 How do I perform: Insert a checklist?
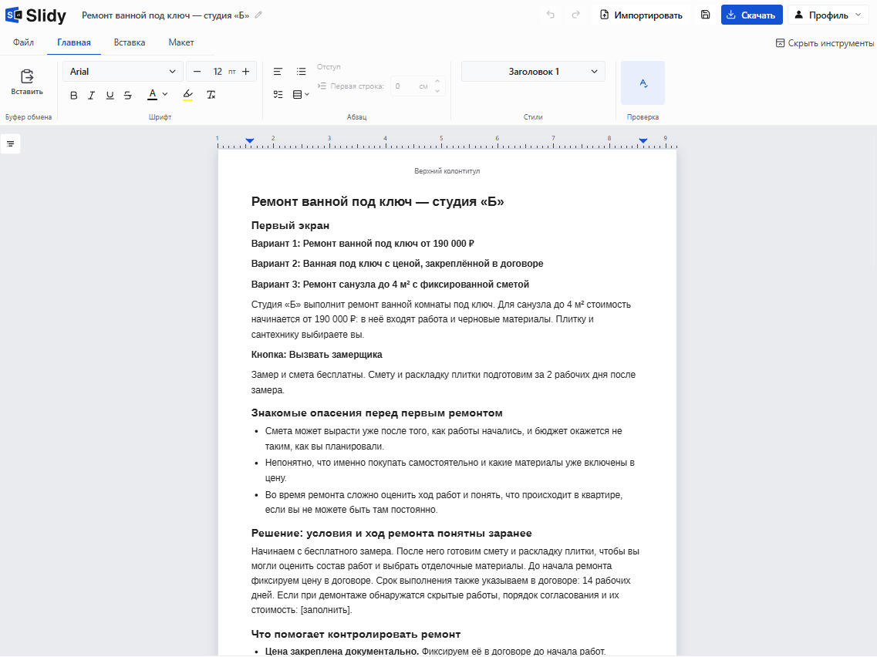point(278,95)
